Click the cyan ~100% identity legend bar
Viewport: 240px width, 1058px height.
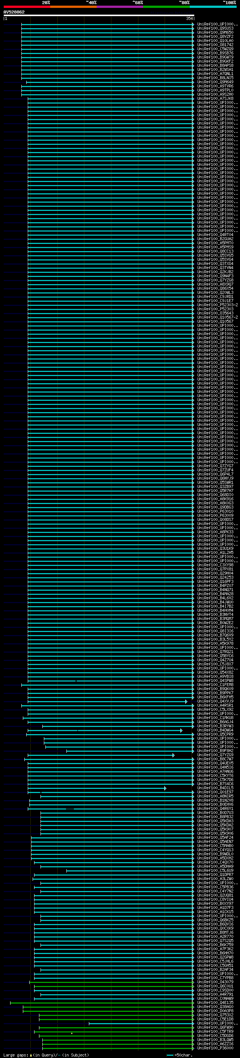(213, 7)
